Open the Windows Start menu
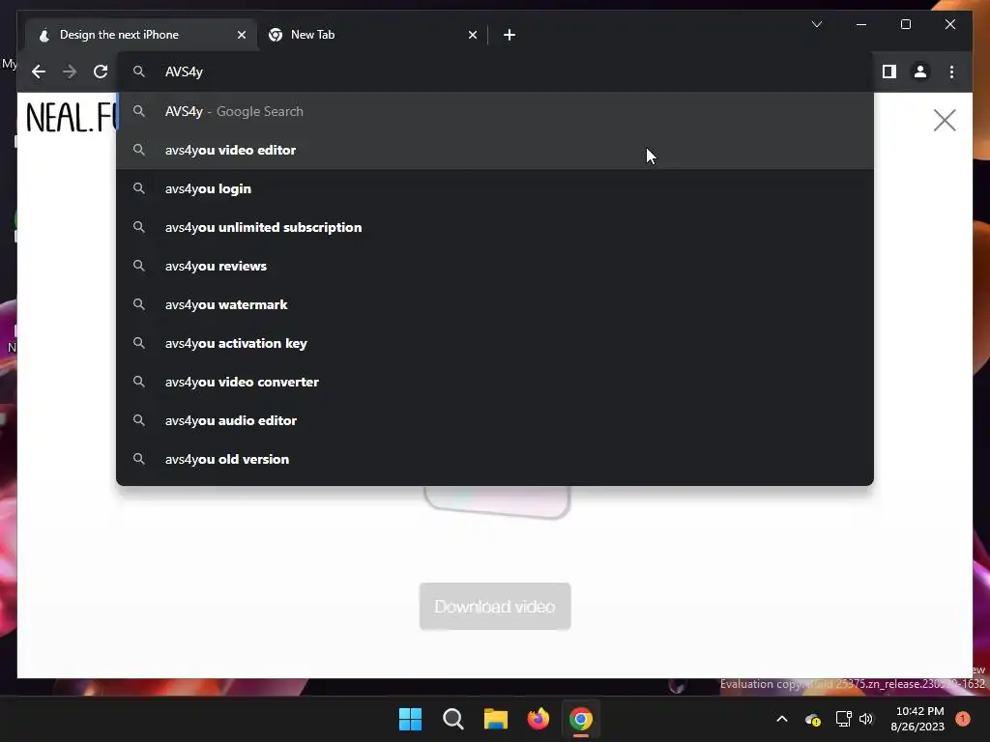This screenshot has width=990, height=742. click(410, 719)
